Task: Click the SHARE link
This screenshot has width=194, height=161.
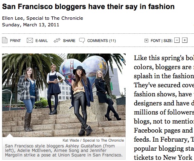Action: click(69, 41)
